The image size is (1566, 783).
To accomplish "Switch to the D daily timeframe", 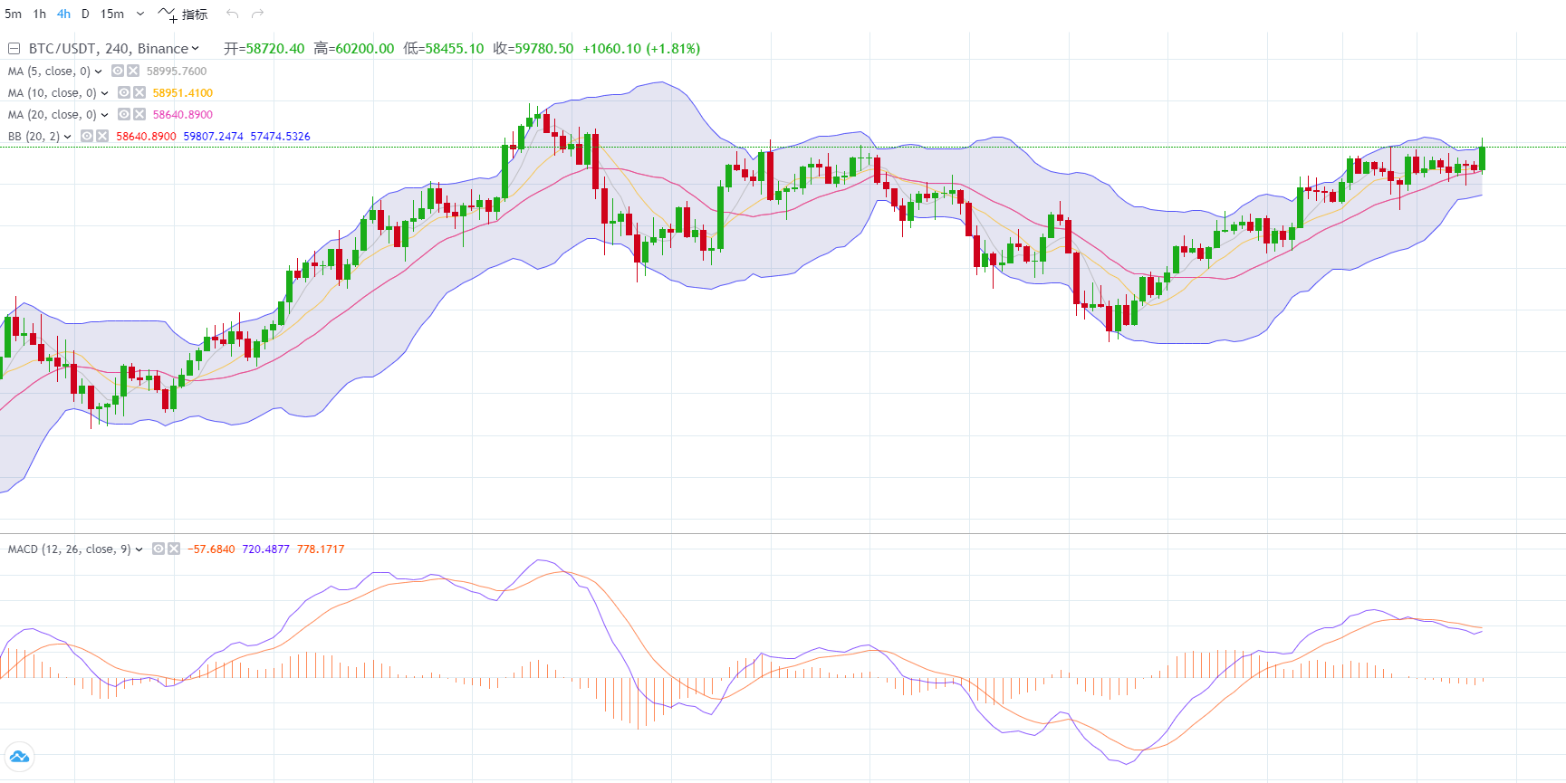I will point(85,14).
